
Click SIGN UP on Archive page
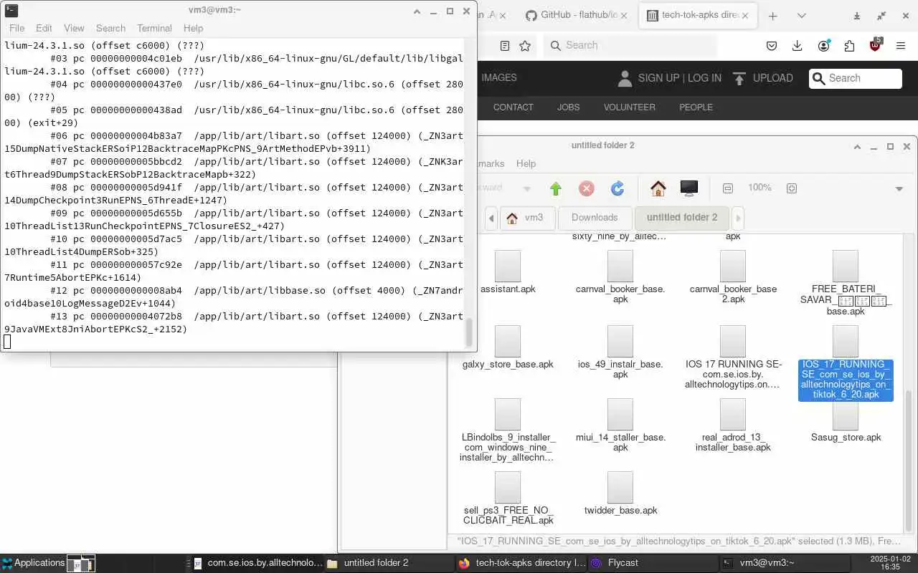click(658, 78)
